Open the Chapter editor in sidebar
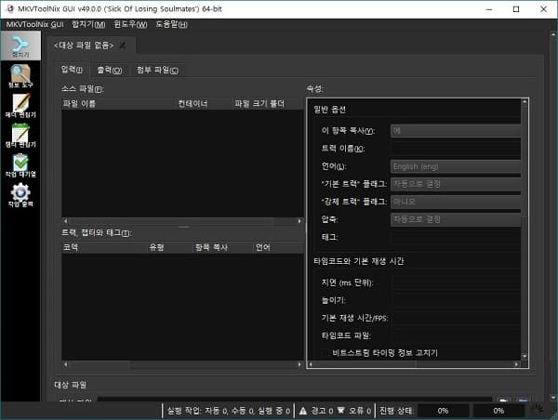The width and height of the screenshot is (558, 420). (20, 136)
